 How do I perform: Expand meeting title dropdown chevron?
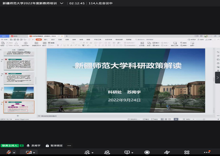[x=61, y=3]
